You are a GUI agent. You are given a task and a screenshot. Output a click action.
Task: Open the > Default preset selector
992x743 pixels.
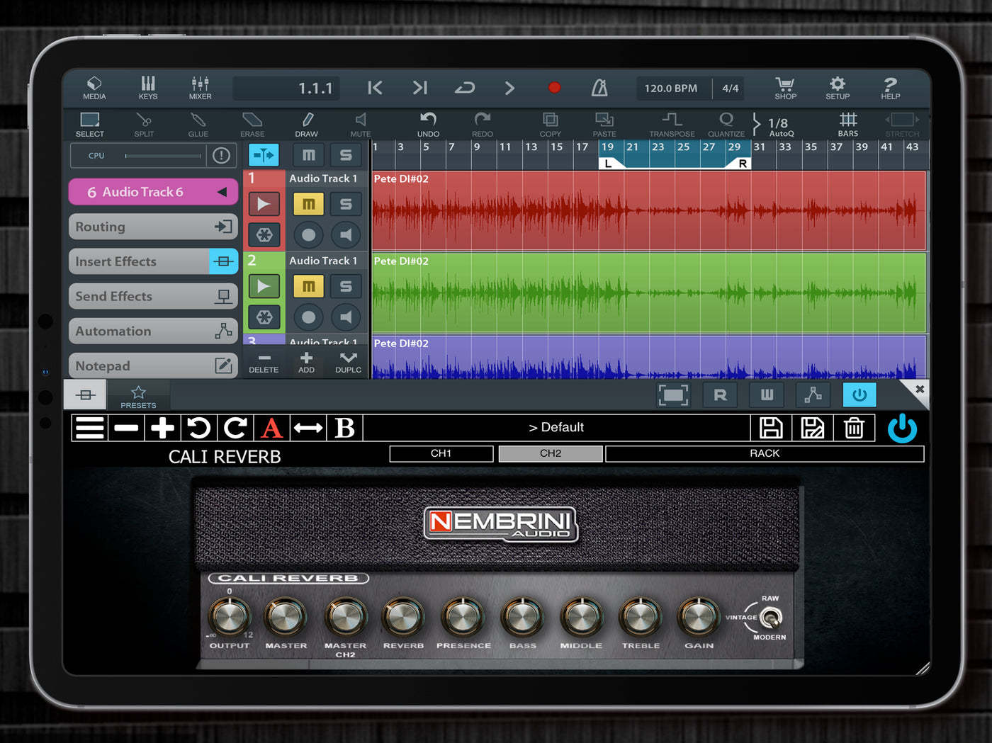pyautogui.click(x=556, y=428)
